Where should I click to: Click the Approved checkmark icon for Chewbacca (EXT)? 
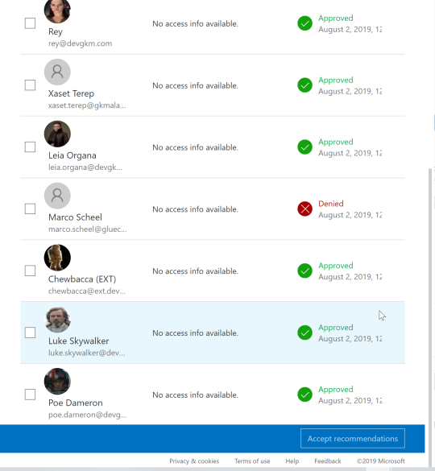(304, 271)
